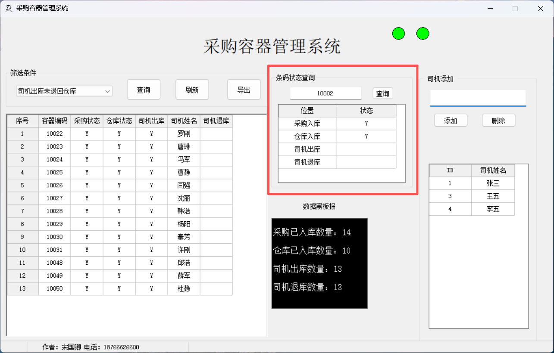Image resolution: width=554 pixels, height=353 pixels.
Task: Select driver 王五 in driver list
Action: [x=493, y=196]
